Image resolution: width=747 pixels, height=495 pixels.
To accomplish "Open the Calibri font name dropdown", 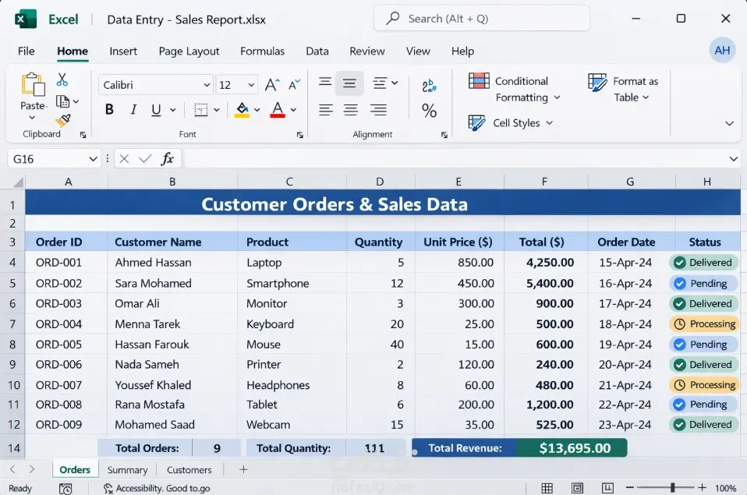I will click(207, 85).
